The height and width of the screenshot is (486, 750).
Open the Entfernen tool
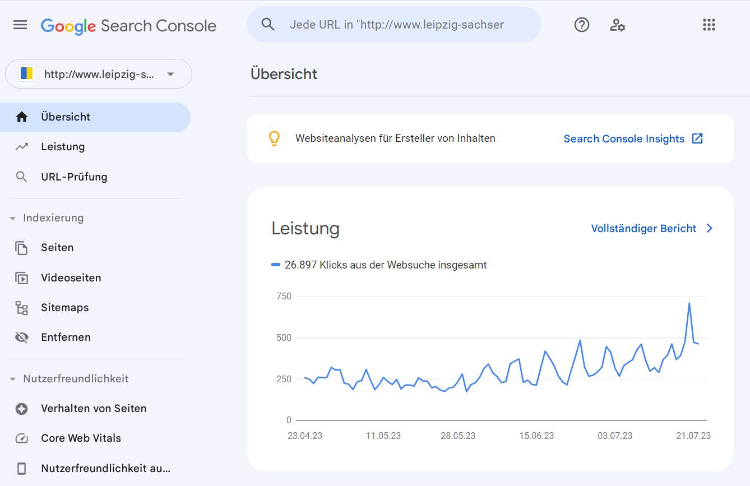(95, 337)
